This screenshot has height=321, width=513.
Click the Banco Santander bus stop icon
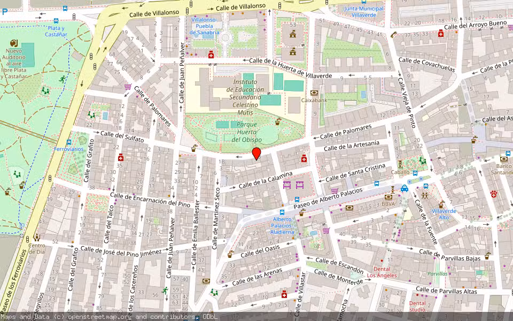pos(508,153)
